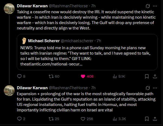Open Grok icon on first tweet
The height and width of the screenshot is (126, 163).
(148, 6)
